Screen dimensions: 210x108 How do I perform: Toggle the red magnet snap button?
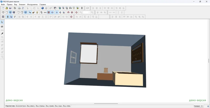68,12
